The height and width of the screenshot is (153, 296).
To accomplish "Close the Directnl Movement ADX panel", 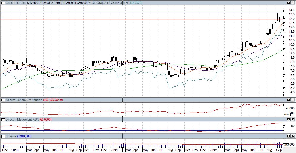I will [293, 120].
